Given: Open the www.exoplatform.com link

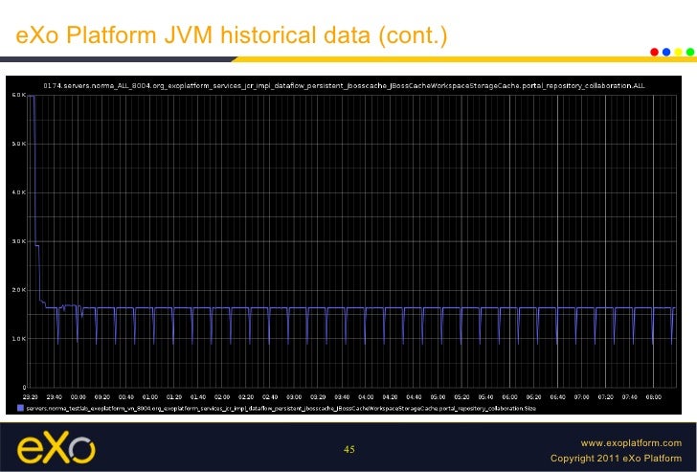Looking at the screenshot, I should tap(631, 442).
